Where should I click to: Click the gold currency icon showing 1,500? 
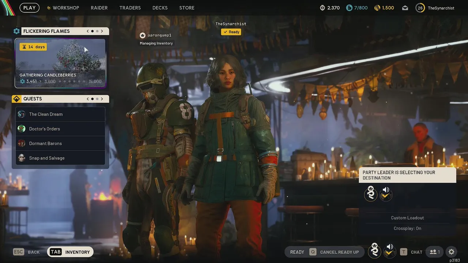pos(377,8)
